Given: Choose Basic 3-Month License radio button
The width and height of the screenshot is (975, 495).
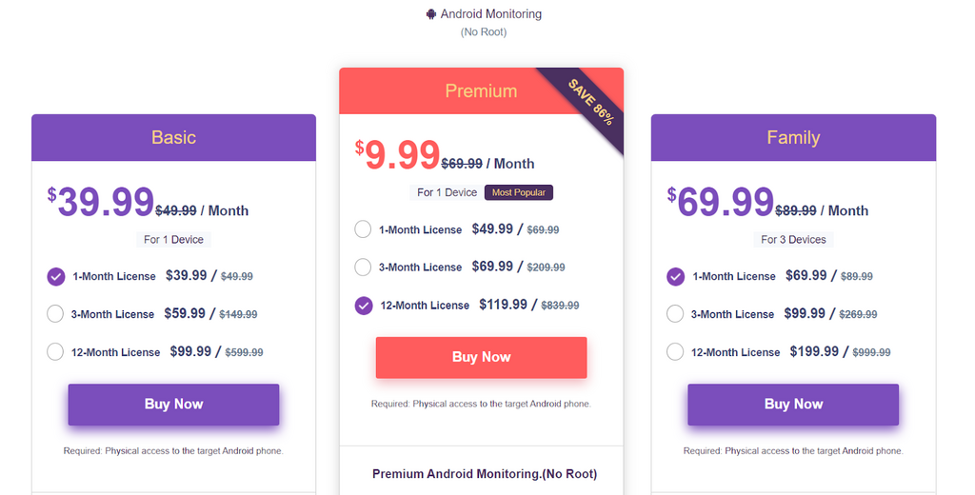Looking at the screenshot, I should tap(55, 313).
